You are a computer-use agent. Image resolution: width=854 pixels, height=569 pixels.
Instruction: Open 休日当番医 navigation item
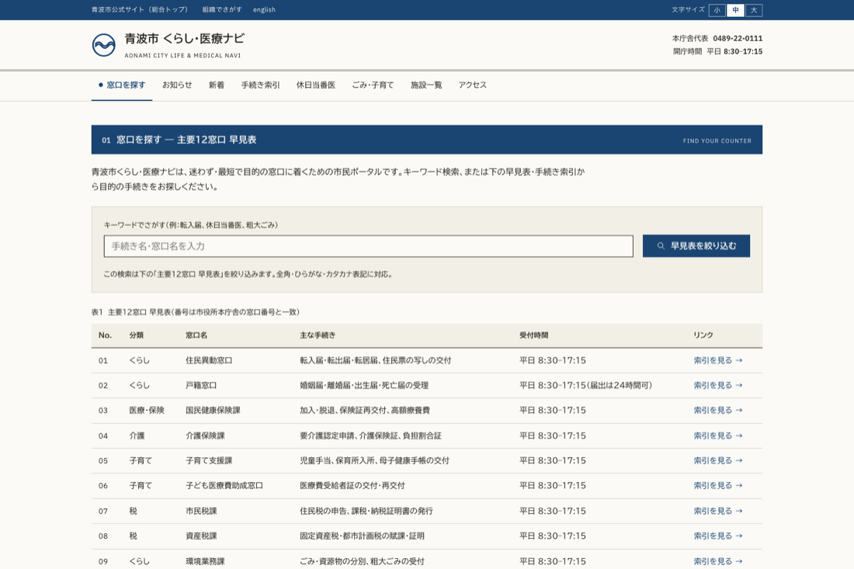point(316,85)
